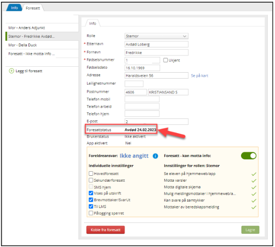Viewport: 275px width, 247px height.
Task: Tick the Ukjent checkbox
Action: tap(166, 60)
